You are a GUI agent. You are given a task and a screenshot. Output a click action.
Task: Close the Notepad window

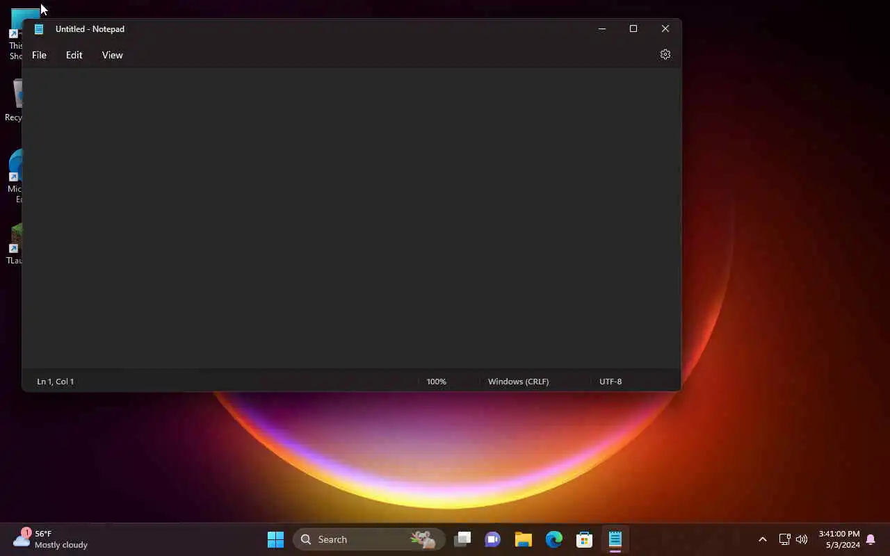[x=665, y=28]
